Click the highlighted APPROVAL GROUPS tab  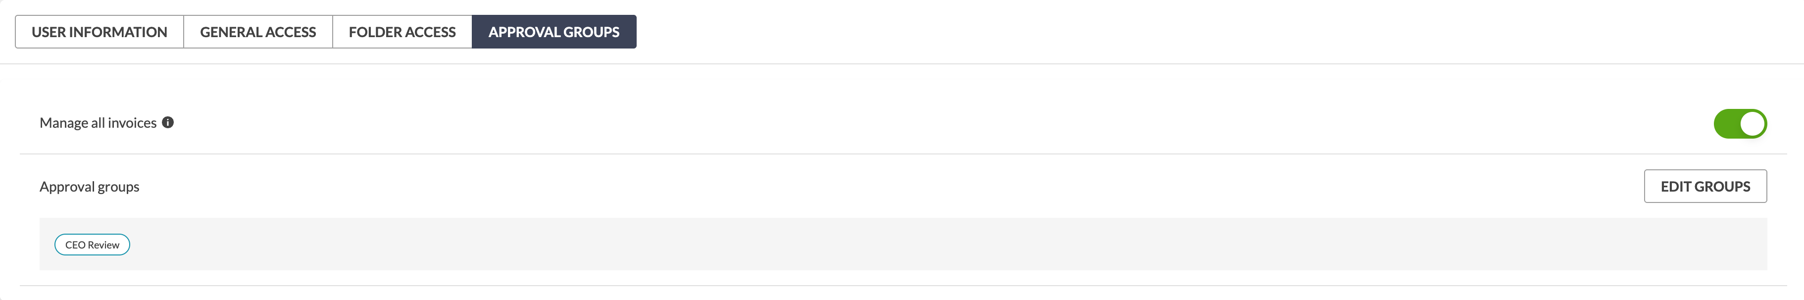[x=554, y=32]
